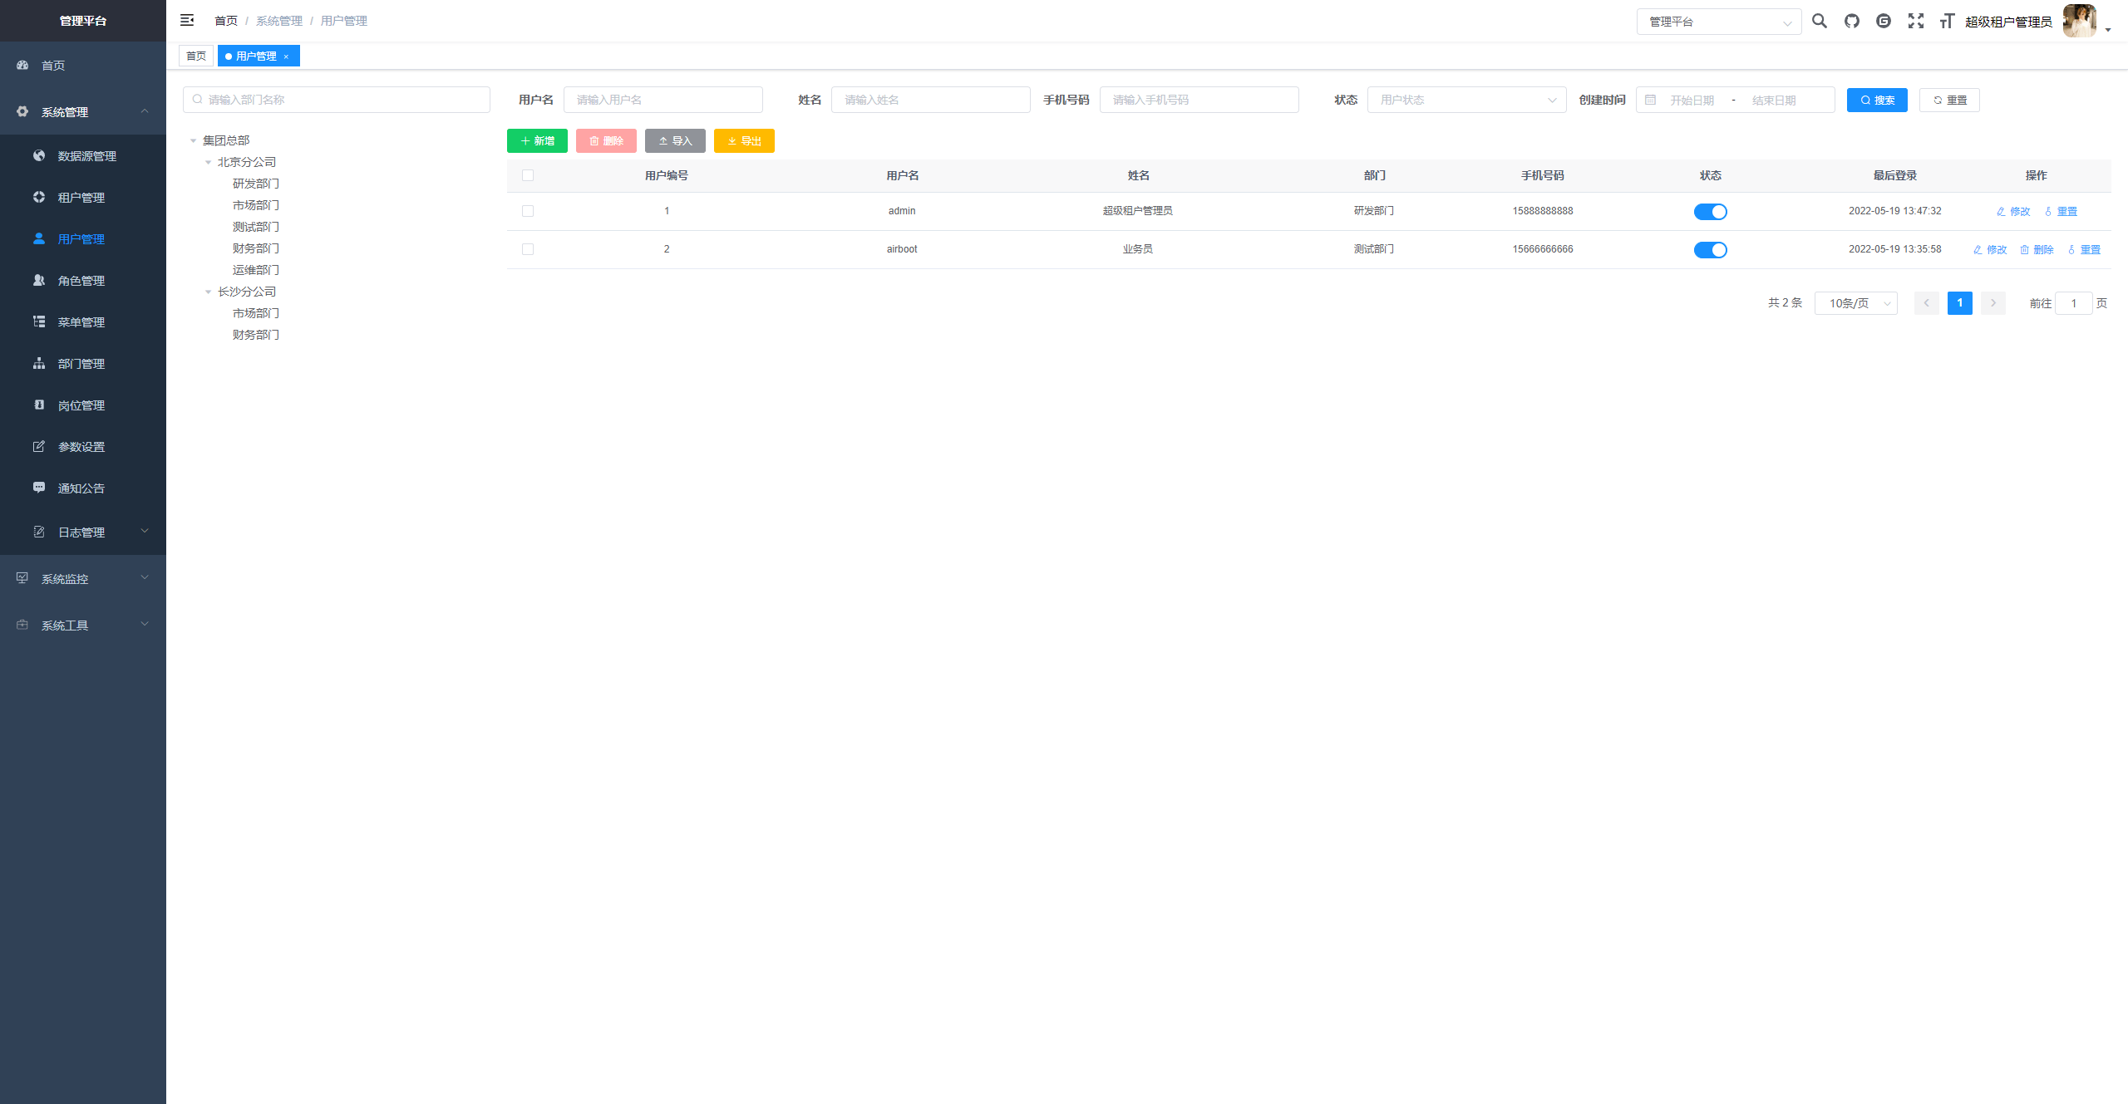The width and height of the screenshot is (2128, 1104).
Task: Click the Gitee icon in the header
Action: coord(1884,21)
